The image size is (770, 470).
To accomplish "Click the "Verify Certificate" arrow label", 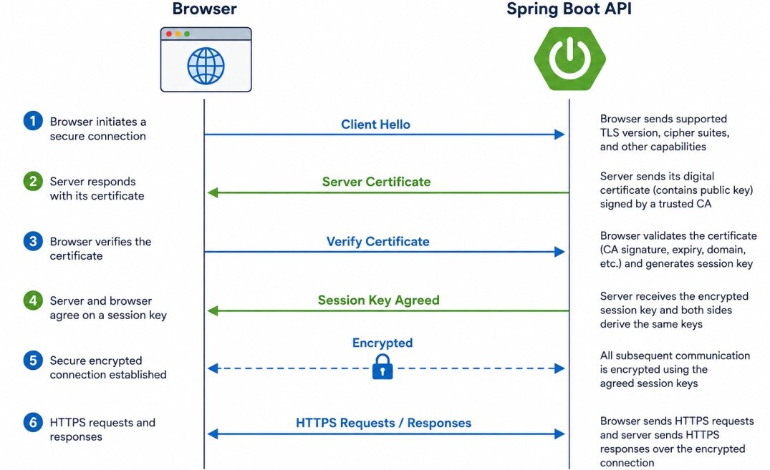I will pos(377,241).
